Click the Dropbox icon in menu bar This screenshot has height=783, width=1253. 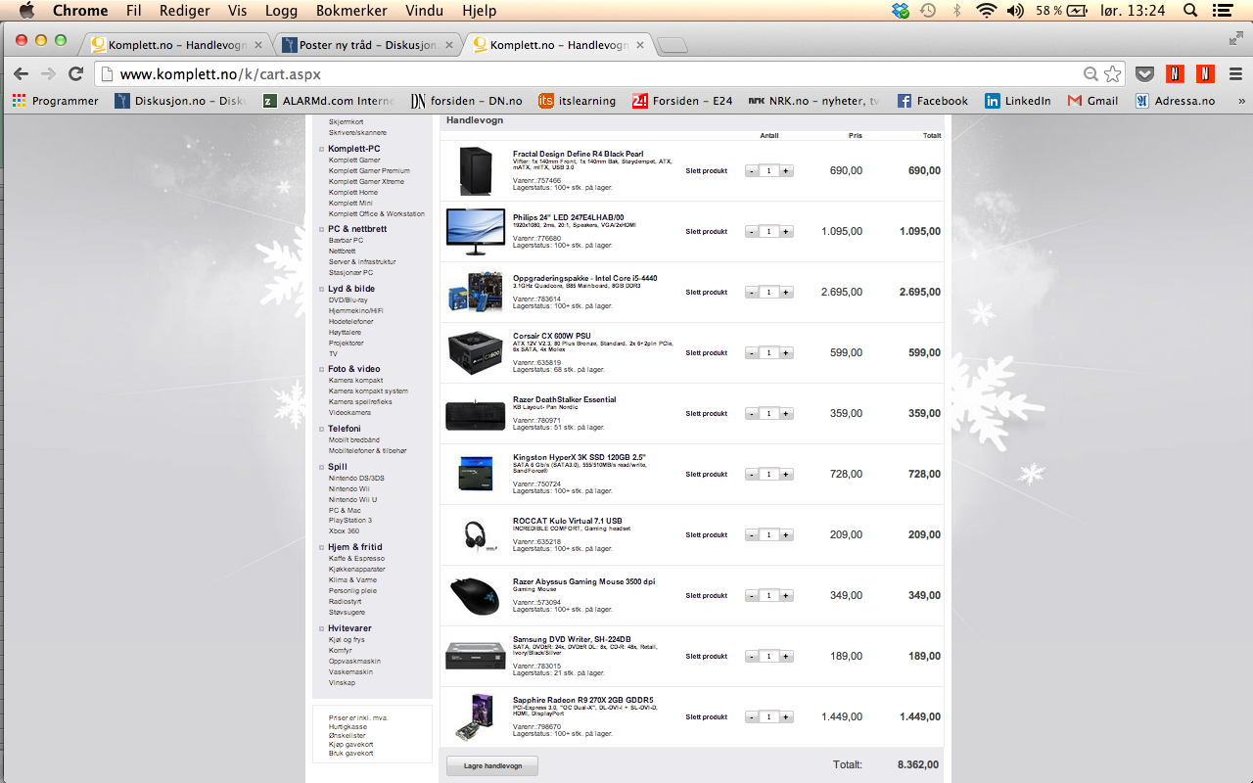pyautogui.click(x=901, y=11)
